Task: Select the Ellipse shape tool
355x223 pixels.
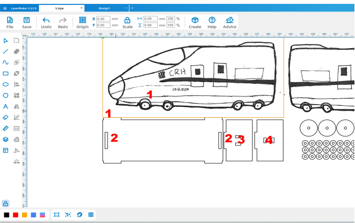Action: (x=5, y=84)
